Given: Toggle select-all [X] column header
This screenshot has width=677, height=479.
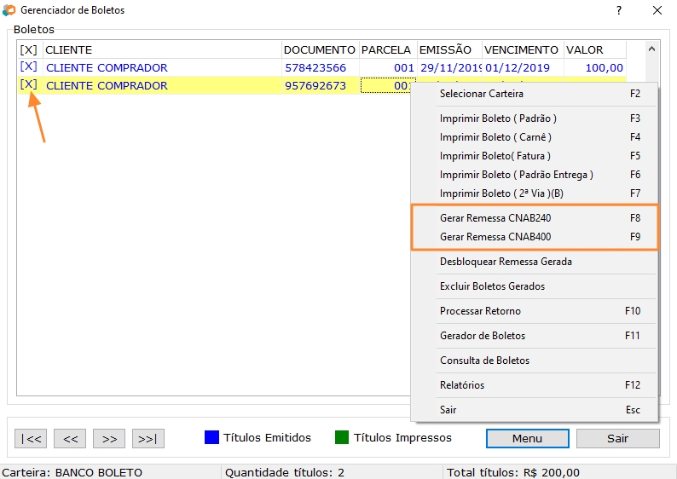Looking at the screenshot, I should tap(28, 50).
